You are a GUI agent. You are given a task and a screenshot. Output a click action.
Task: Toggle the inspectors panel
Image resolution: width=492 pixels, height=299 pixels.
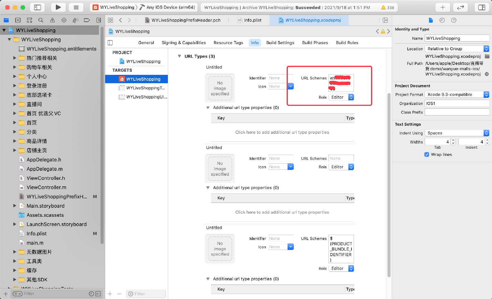pyautogui.click(x=482, y=7)
